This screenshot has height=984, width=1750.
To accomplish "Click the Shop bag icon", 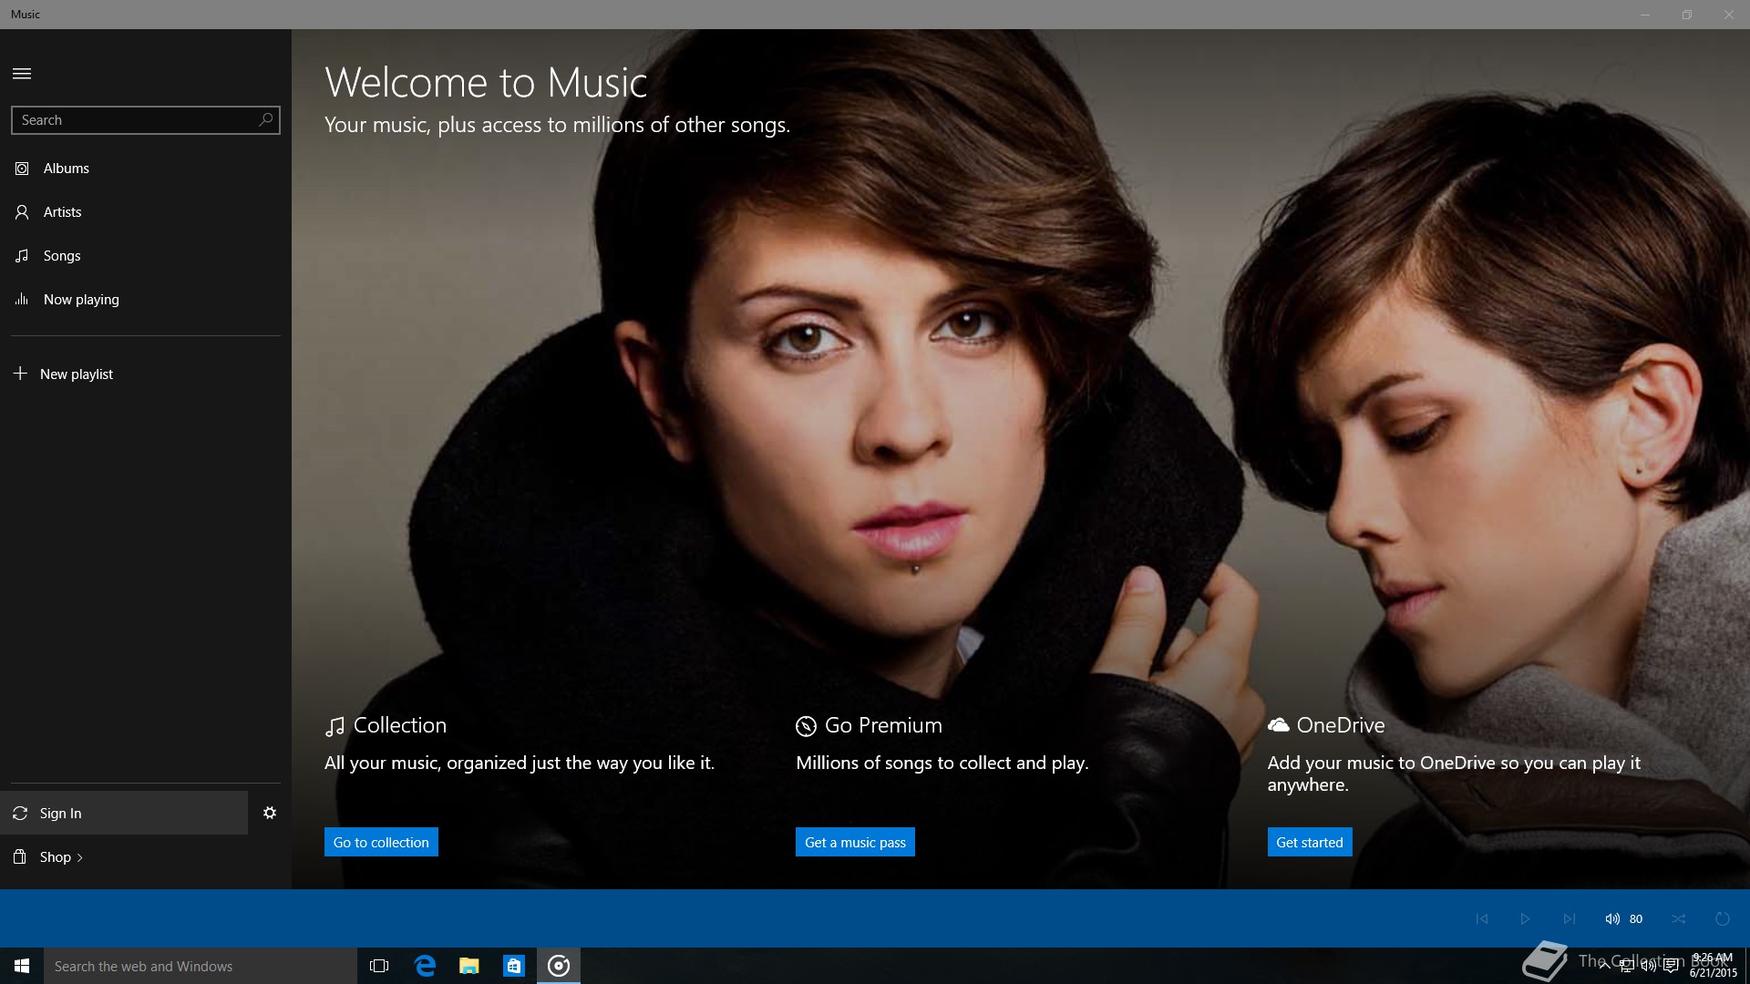I will pyautogui.click(x=20, y=856).
